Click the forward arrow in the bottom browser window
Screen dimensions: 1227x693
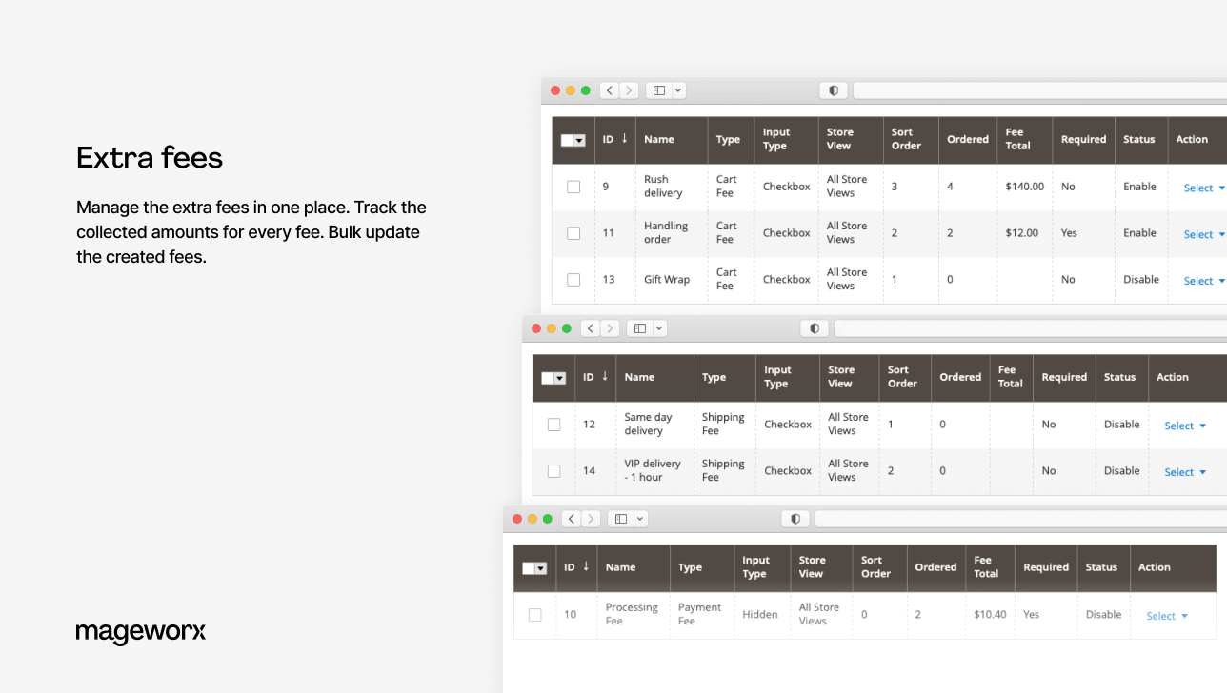591,518
